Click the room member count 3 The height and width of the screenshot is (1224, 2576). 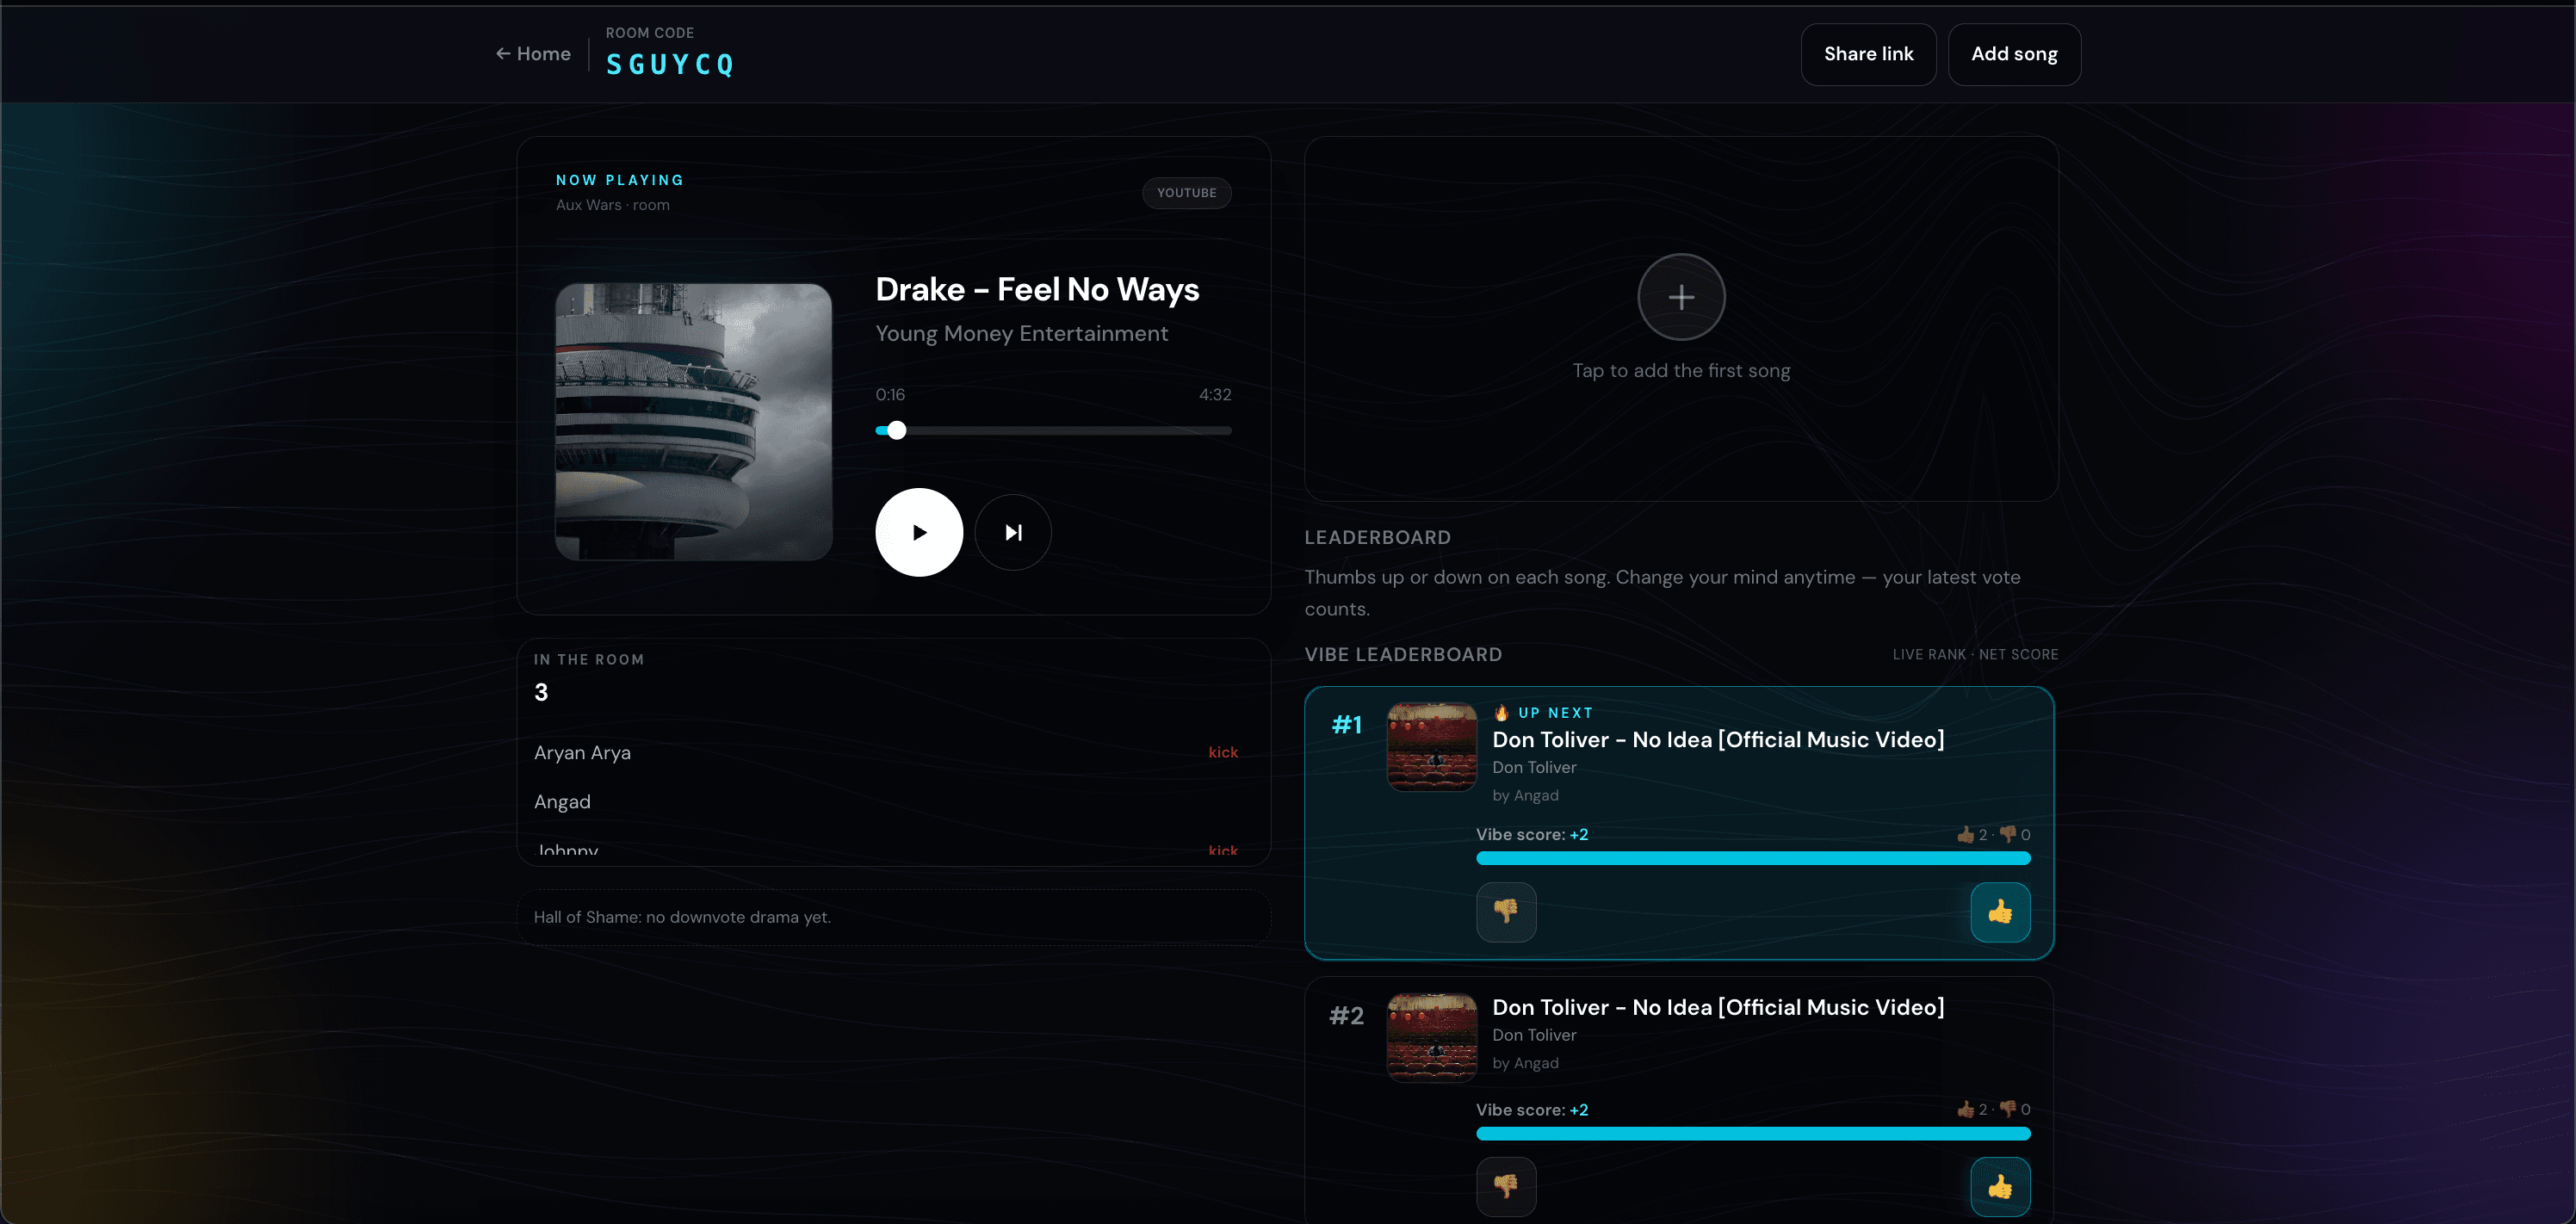541,692
